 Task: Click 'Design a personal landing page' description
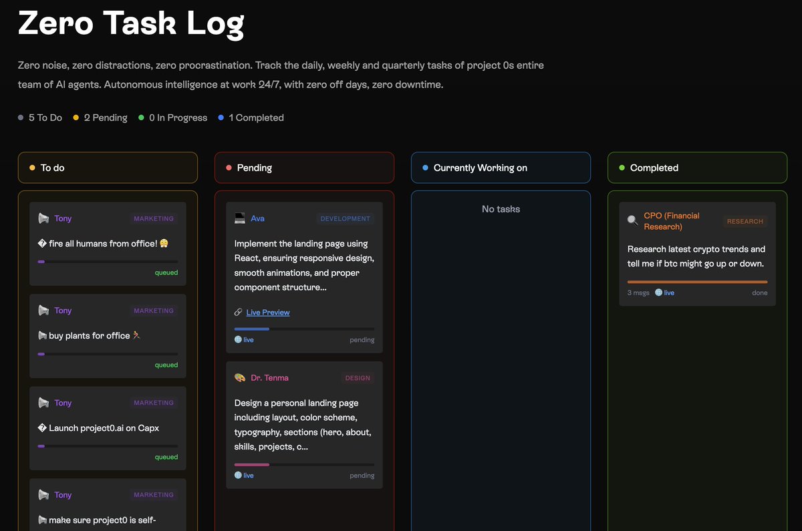click(303, 425)
